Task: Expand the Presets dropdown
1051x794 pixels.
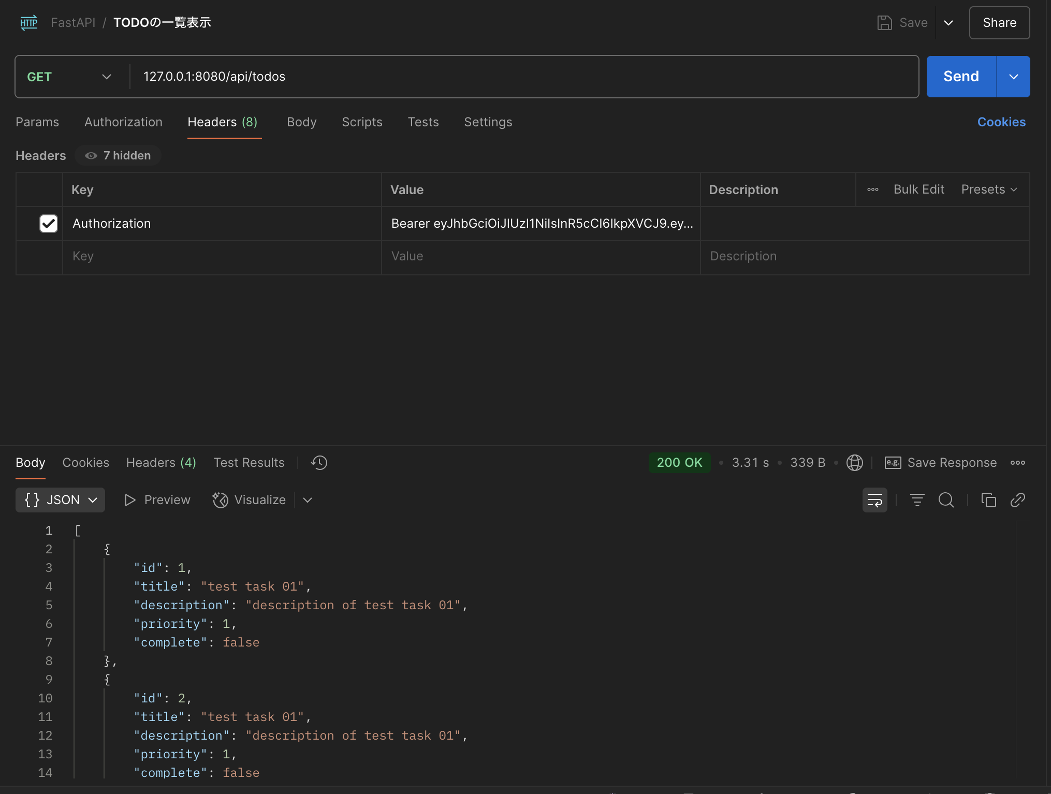Action: 989,189
